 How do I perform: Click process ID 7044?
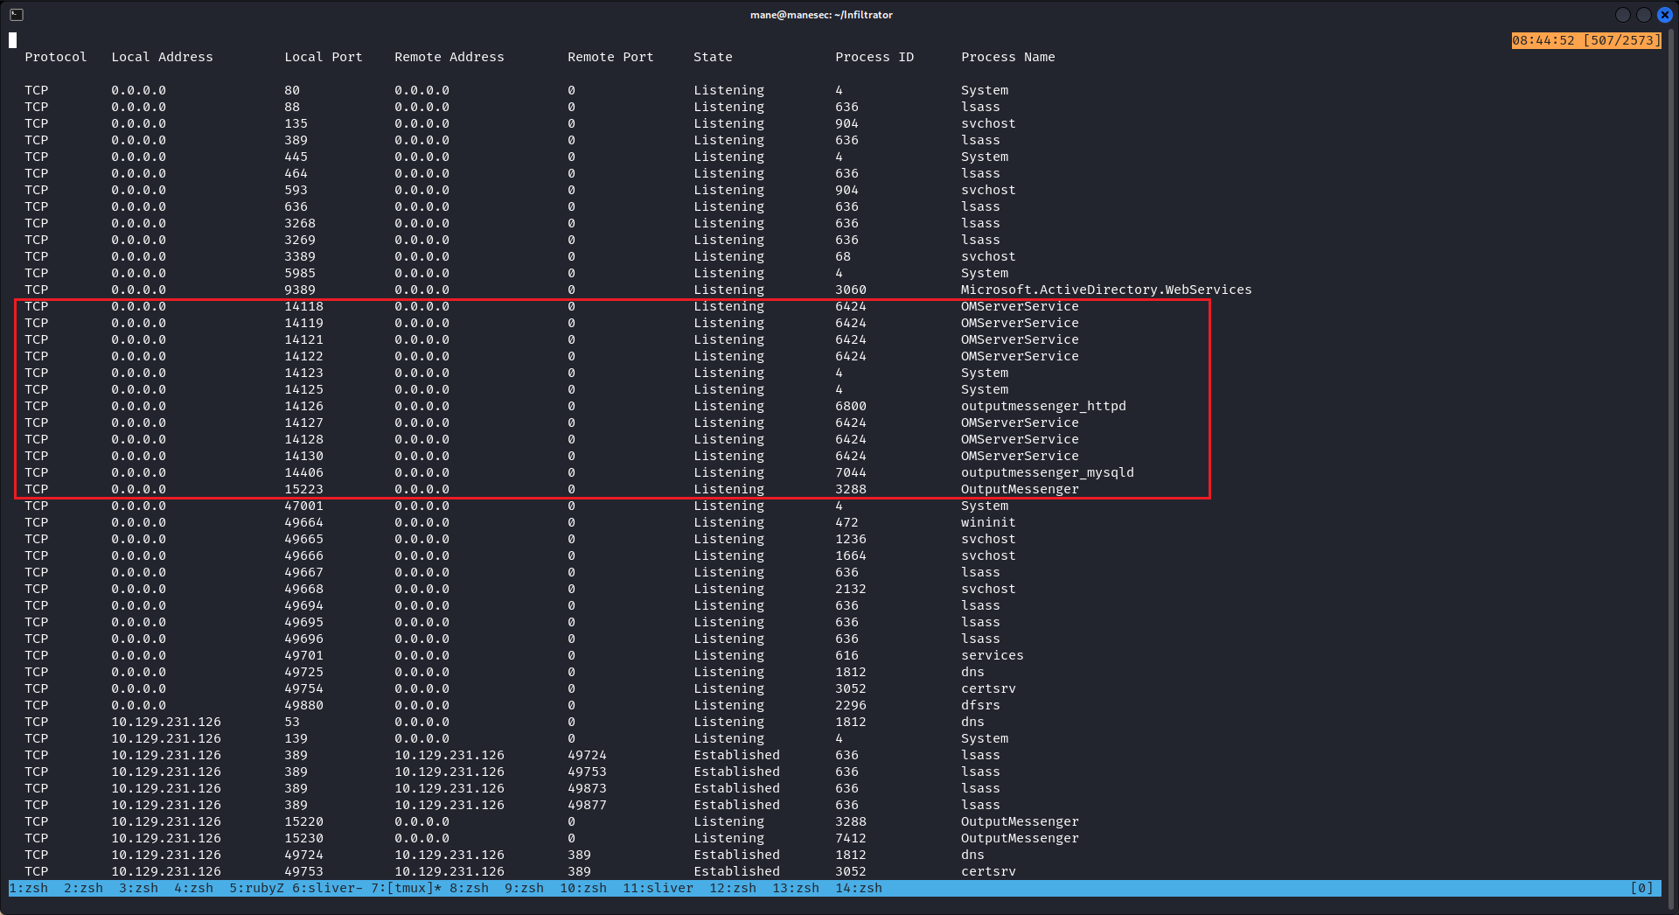[851, 472]
